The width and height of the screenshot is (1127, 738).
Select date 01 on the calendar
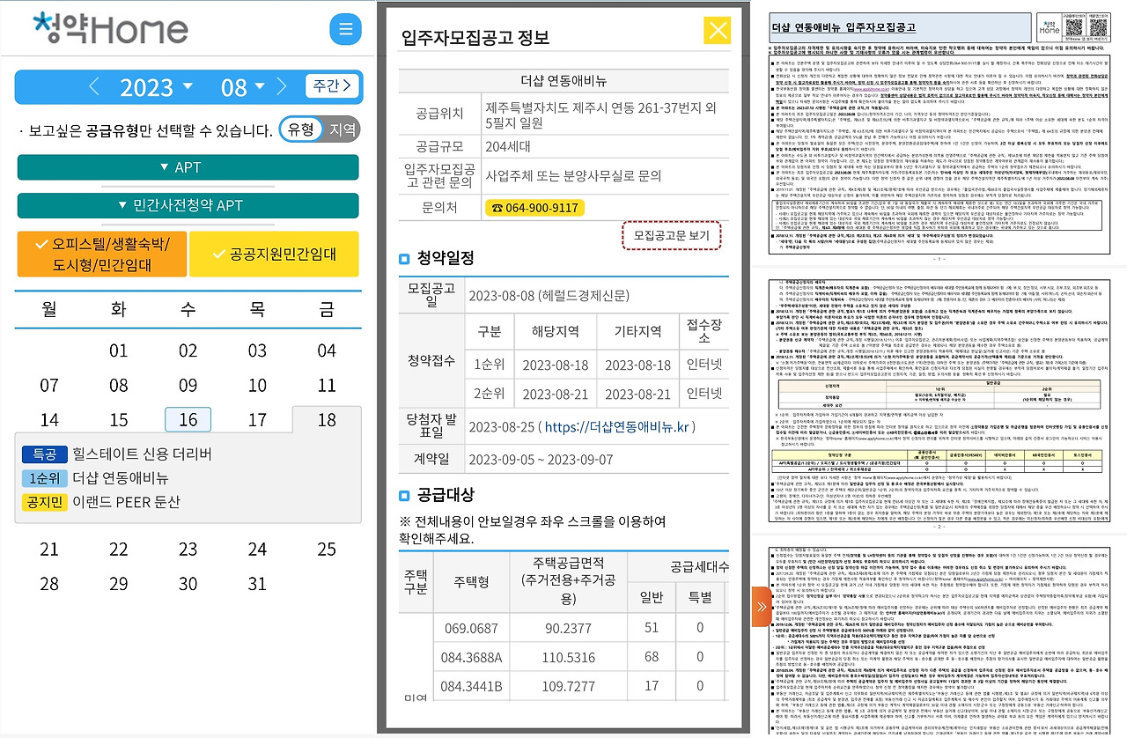pos(119,351)
